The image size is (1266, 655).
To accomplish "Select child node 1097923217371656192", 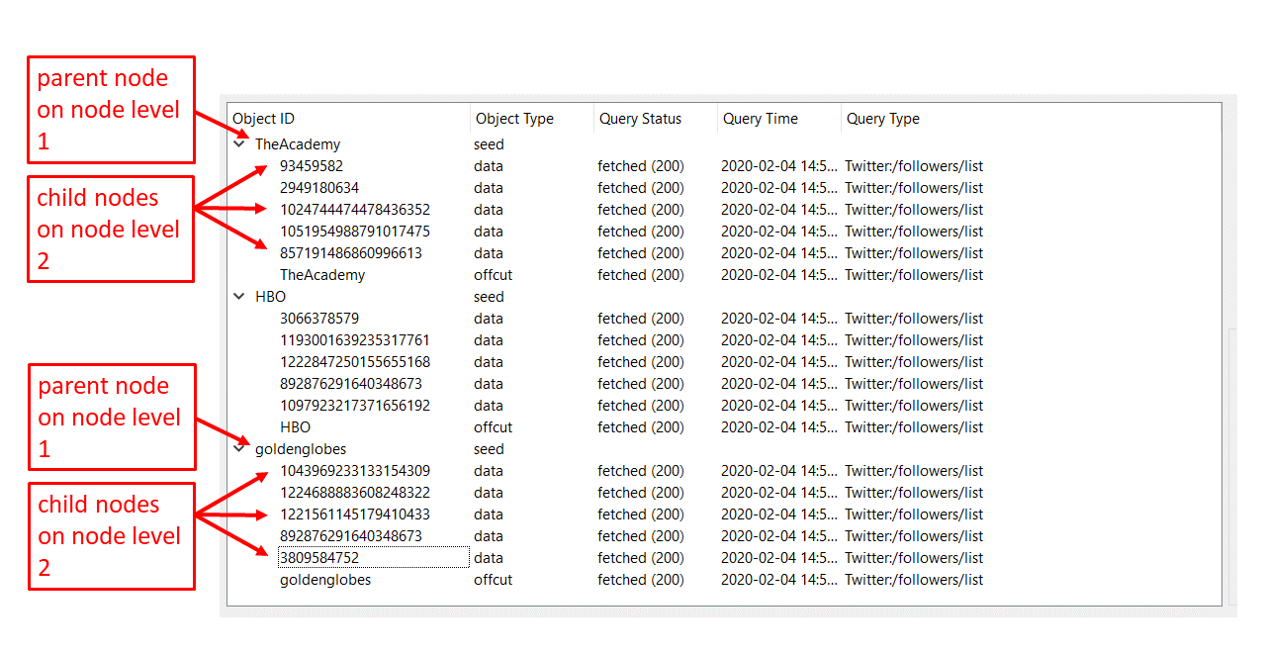I will [x=355, y=406].
